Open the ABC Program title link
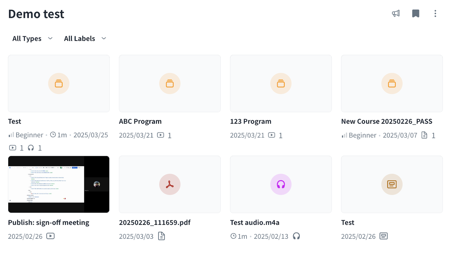Viewport: 455px width, 256px height. click(140, 121)
